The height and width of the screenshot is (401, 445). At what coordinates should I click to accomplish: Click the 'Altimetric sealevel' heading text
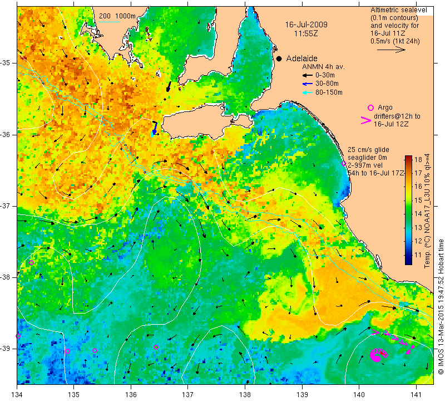tap(398, 10)
